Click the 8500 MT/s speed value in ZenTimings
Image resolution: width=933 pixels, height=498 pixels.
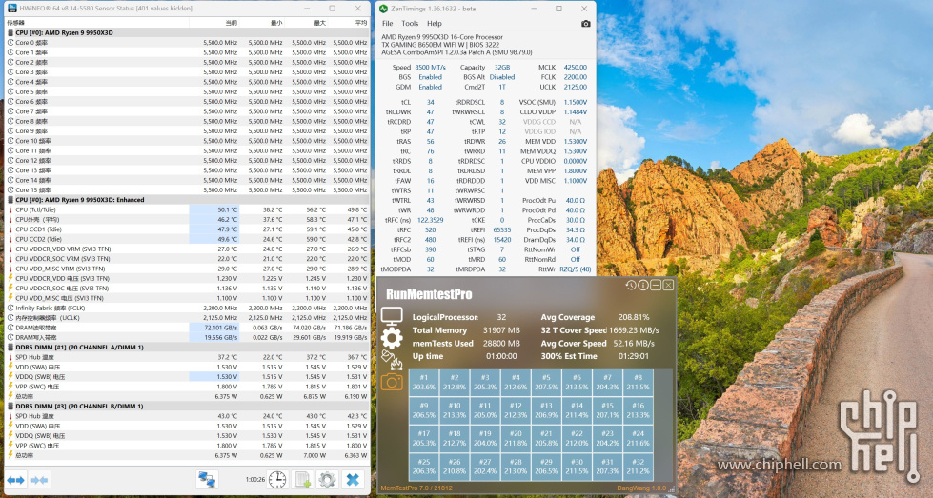(x=430, y=68)
